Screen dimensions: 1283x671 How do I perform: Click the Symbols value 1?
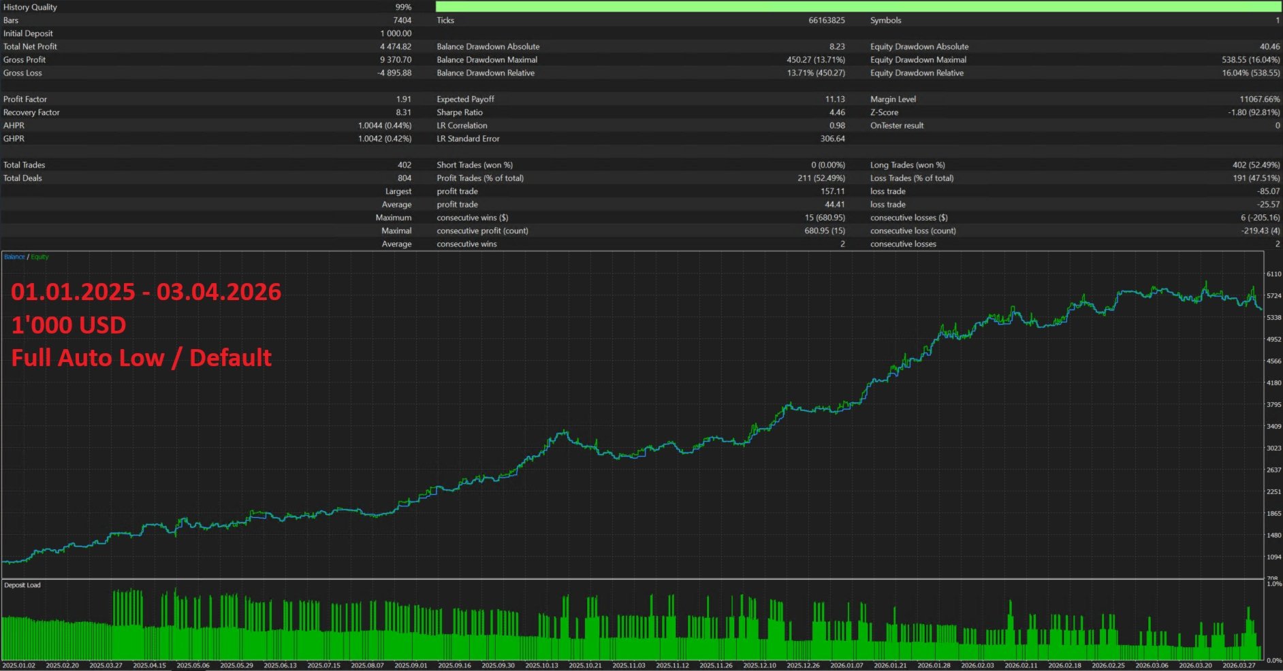1278,20
